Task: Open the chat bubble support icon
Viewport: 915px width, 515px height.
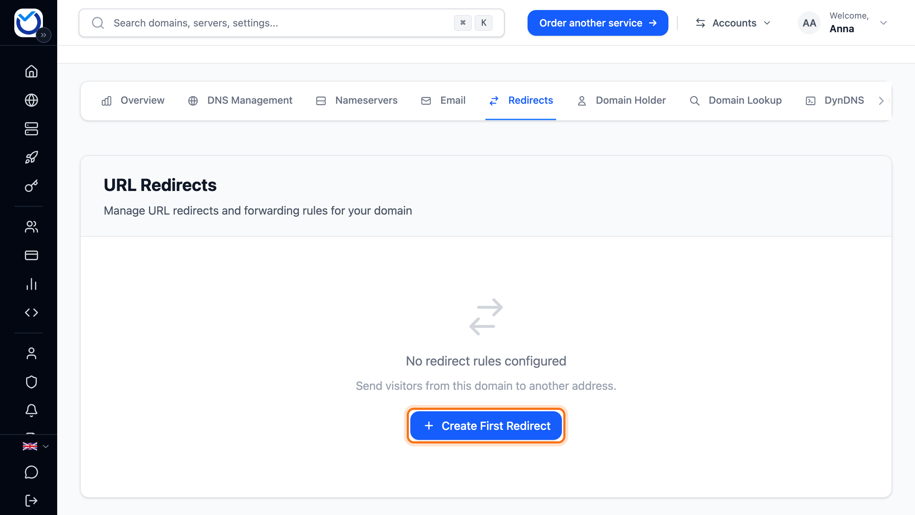Action: (31, 472)
